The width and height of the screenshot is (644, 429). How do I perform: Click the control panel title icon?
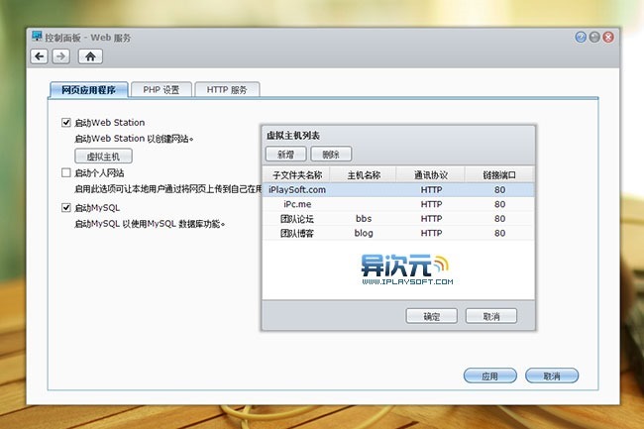pos(37,36)
